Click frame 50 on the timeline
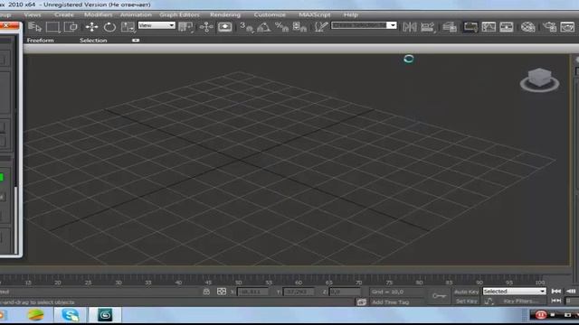Screen dimensions: 579x325 click(x=238, y=283)
